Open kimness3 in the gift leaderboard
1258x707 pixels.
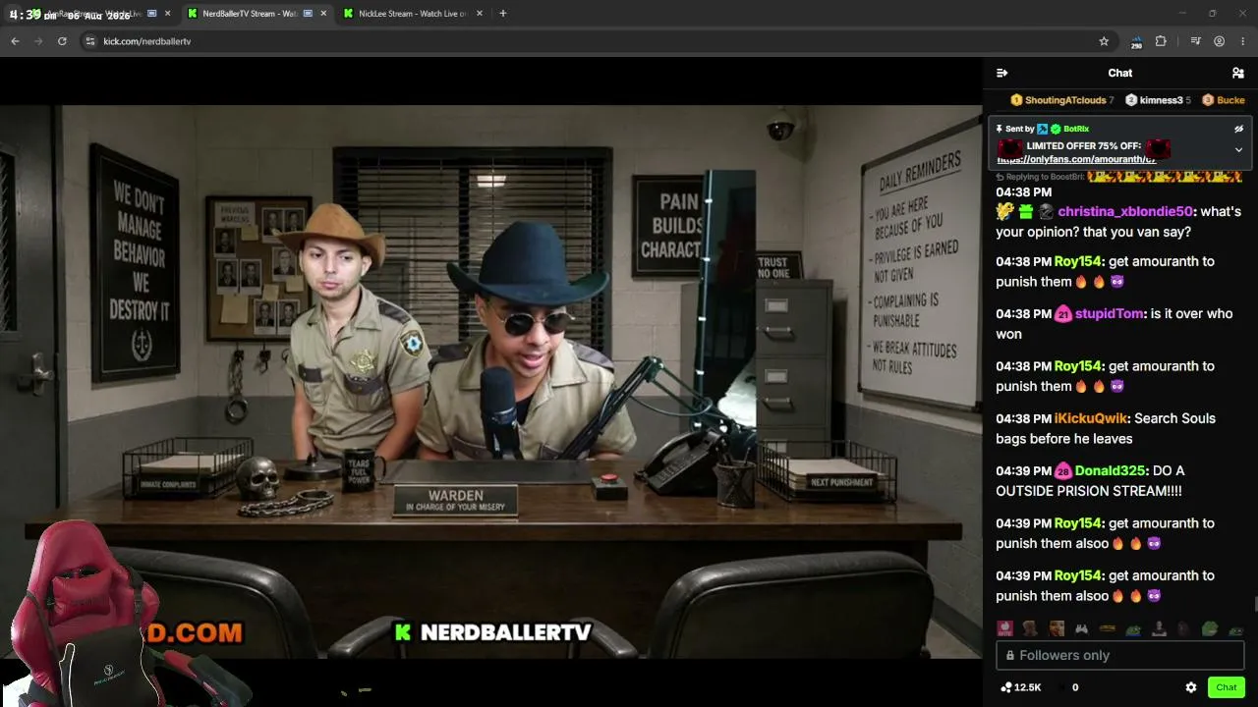pos(1161,100)
